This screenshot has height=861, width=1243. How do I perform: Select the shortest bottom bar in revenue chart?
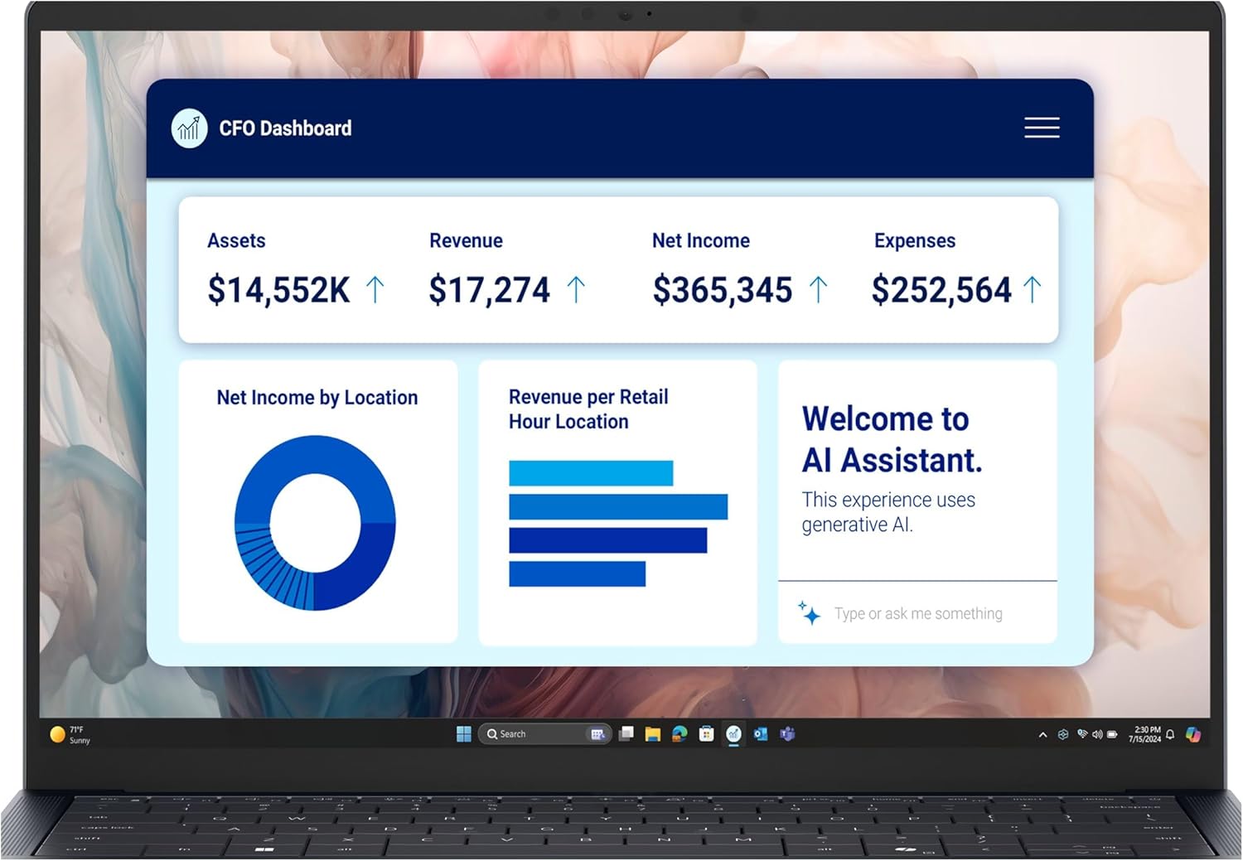coord(577,573)
